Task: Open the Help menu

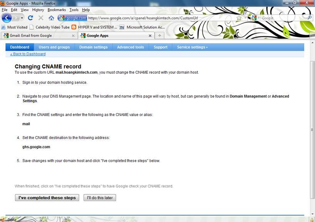Action: 86,10
